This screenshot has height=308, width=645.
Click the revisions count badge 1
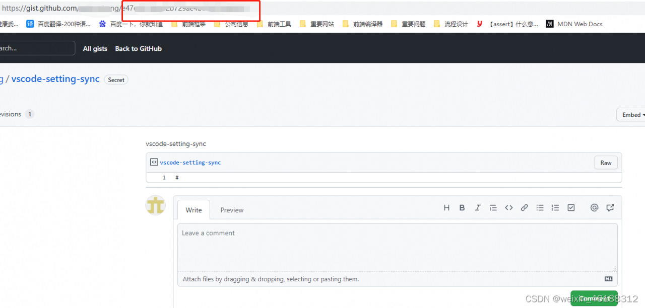click(x=30, y=114)
